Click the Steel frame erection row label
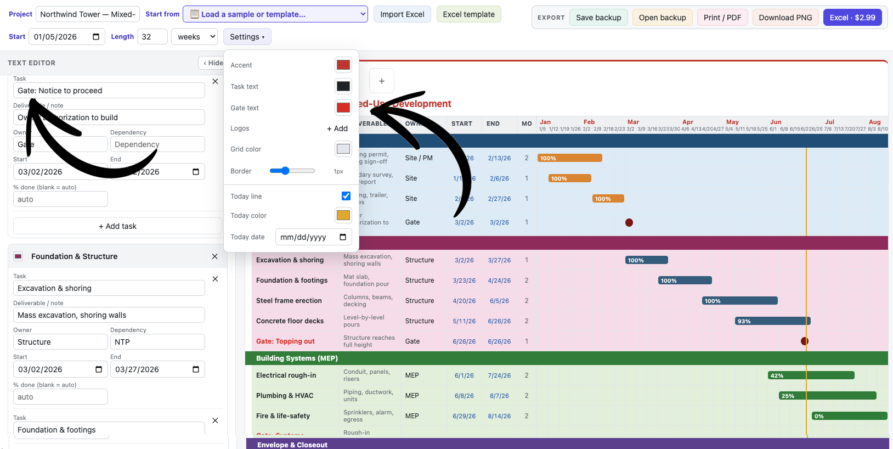 (289, 301)
